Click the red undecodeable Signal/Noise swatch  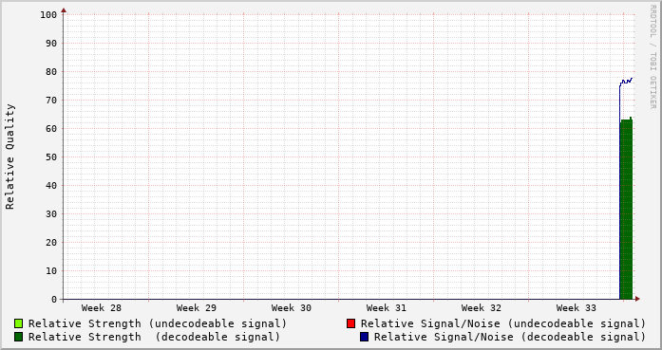(350, 323)
